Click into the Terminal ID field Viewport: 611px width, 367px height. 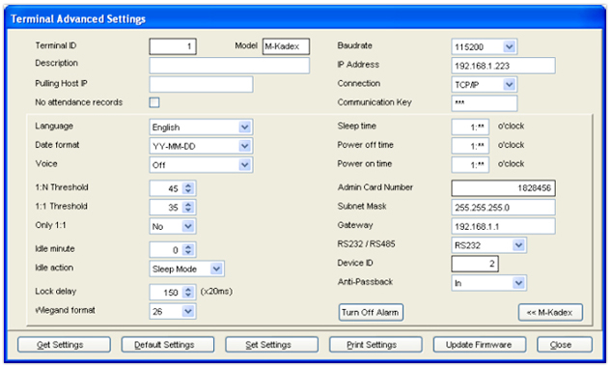pos(173,46)
